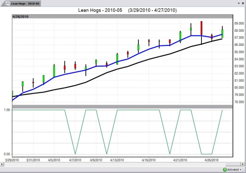This screenshot has width=246, height=173.
Task: Click the 84.000 price axis label
Action: pyautogui.click(x=239, y=59)
